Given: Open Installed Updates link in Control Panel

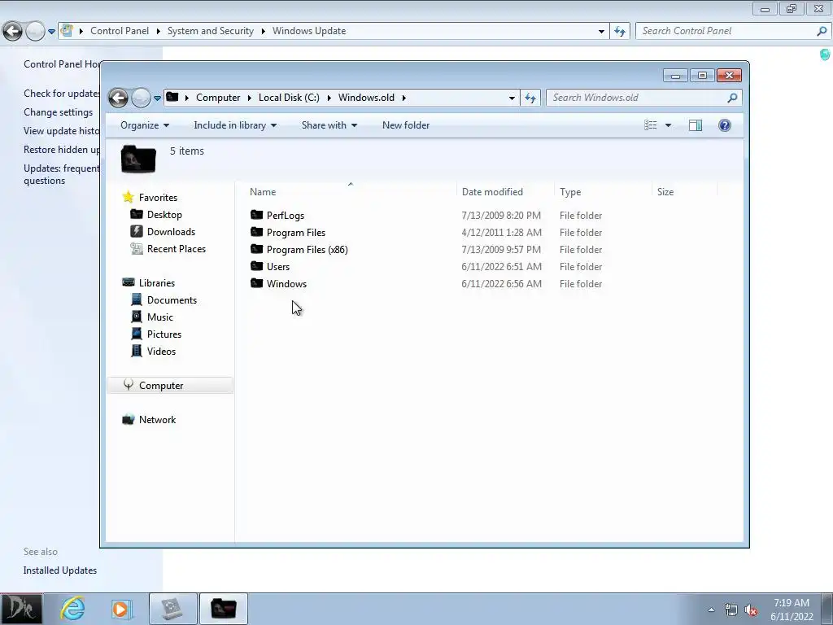Looking at the screenshot, I should point(60,570).
